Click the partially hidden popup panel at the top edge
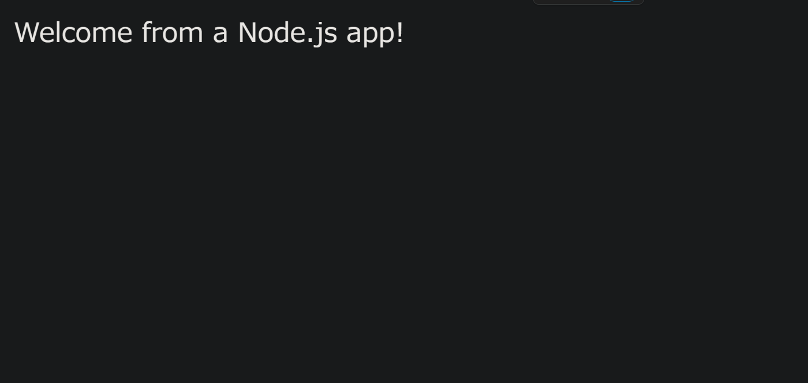 pyautogui.click(x=588, y=2)
